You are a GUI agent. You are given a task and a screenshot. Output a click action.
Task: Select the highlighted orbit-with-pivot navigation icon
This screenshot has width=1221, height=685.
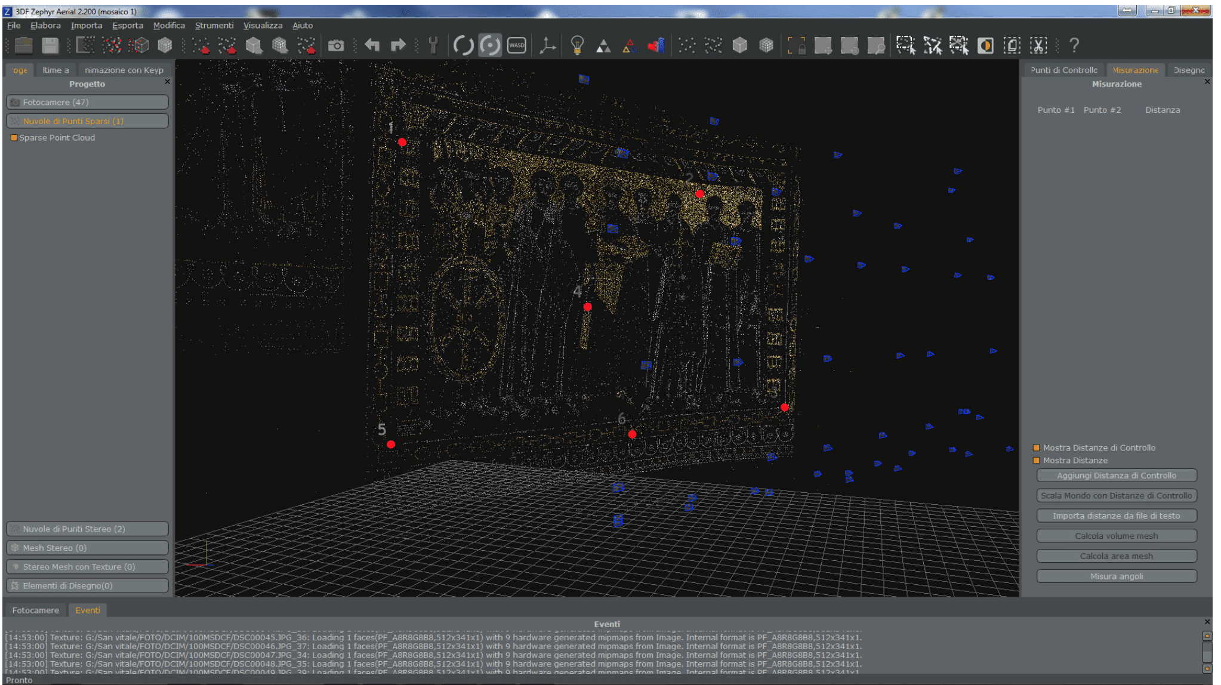[x=490, y=45]
